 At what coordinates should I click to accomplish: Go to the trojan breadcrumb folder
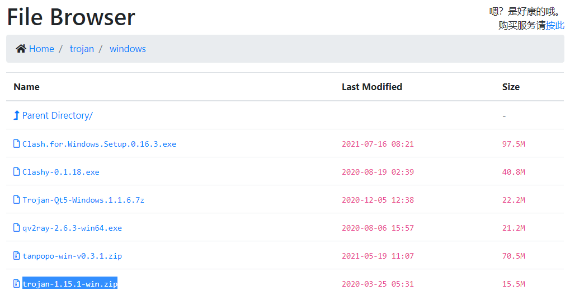tap(82, 49)
